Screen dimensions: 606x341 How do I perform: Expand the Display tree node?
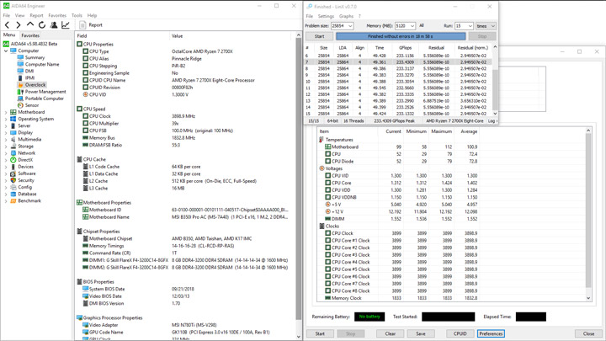pyautogui.click(x=6, y=133)
